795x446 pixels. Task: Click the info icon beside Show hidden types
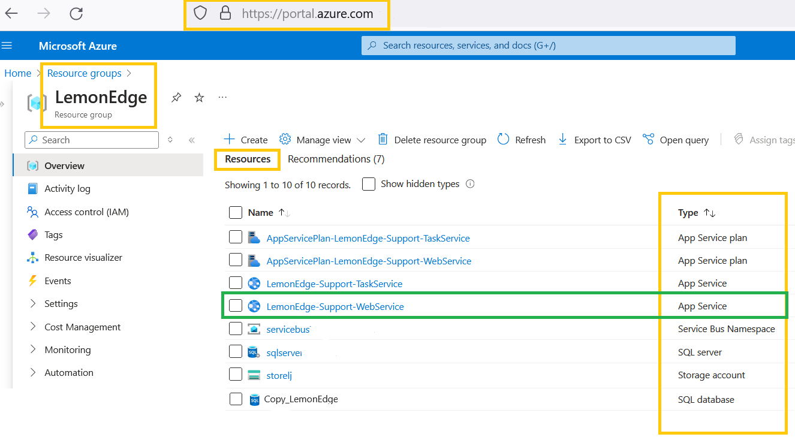coord(470,184)
